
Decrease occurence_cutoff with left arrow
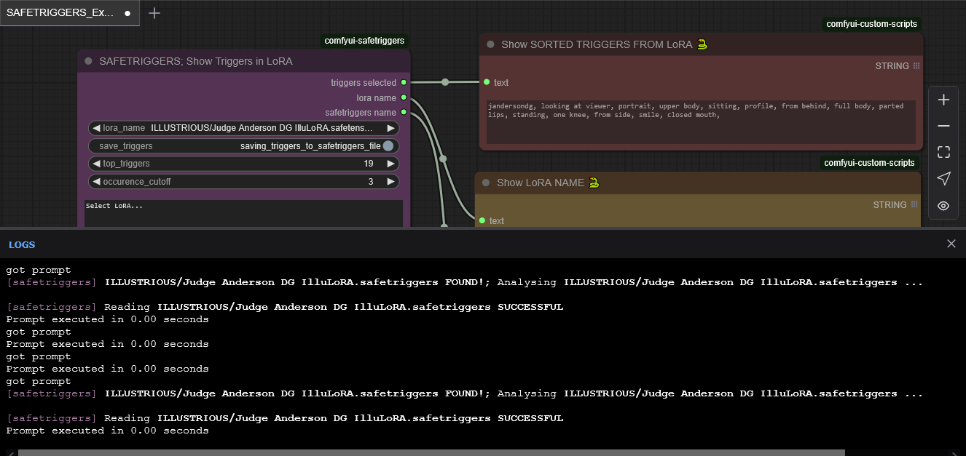(x=96, y=181)
